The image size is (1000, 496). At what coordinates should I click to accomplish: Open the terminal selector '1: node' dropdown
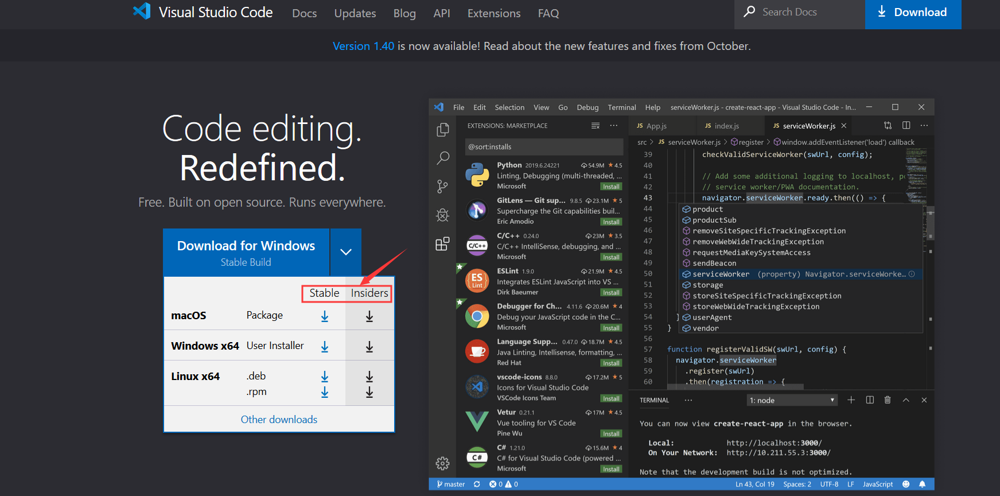pos(792,400)
